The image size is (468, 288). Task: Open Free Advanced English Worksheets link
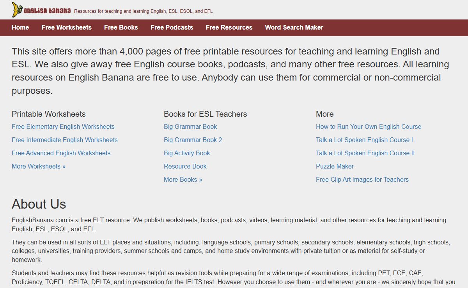coord(61,153)
